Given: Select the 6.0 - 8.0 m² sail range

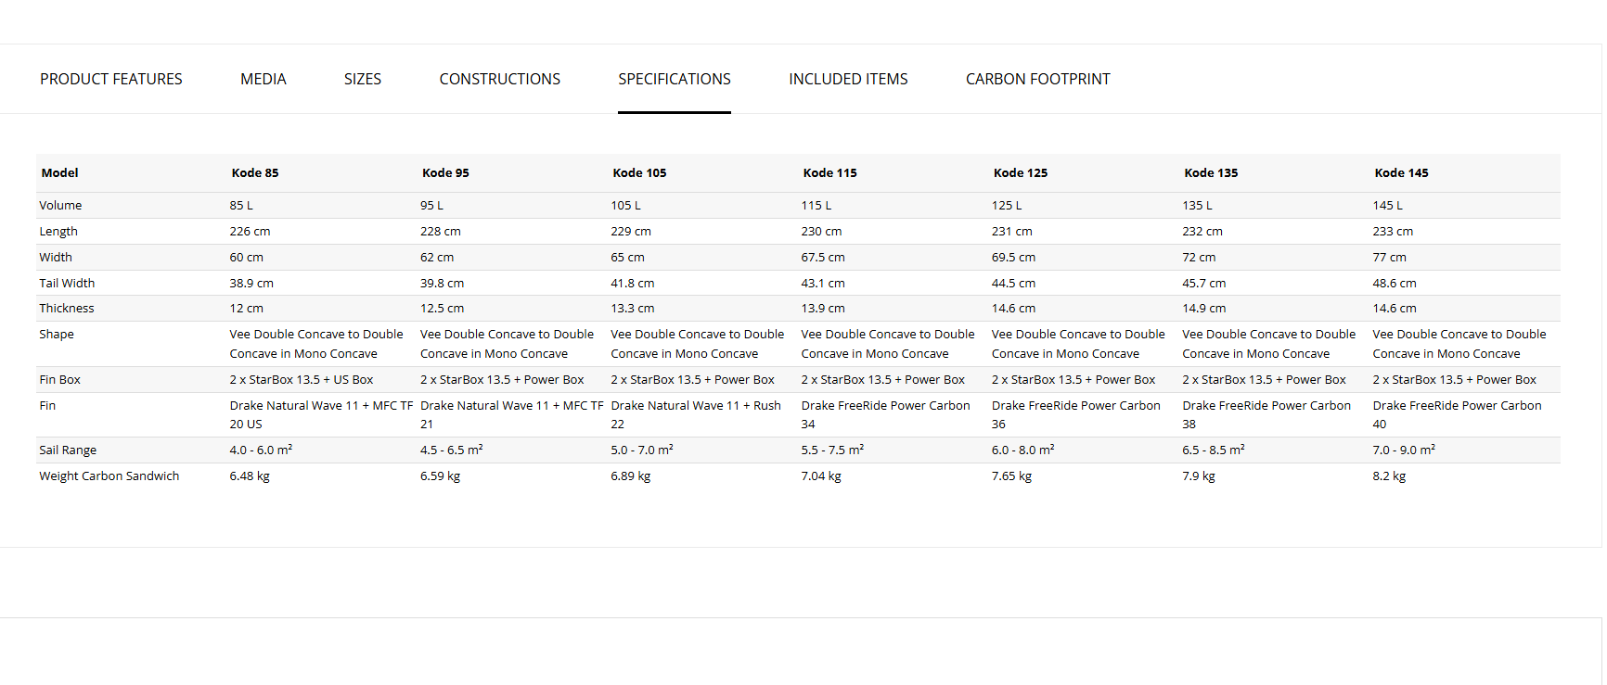Looking at the screenshot, I should pyautogui.click(x=1022, y=450).
